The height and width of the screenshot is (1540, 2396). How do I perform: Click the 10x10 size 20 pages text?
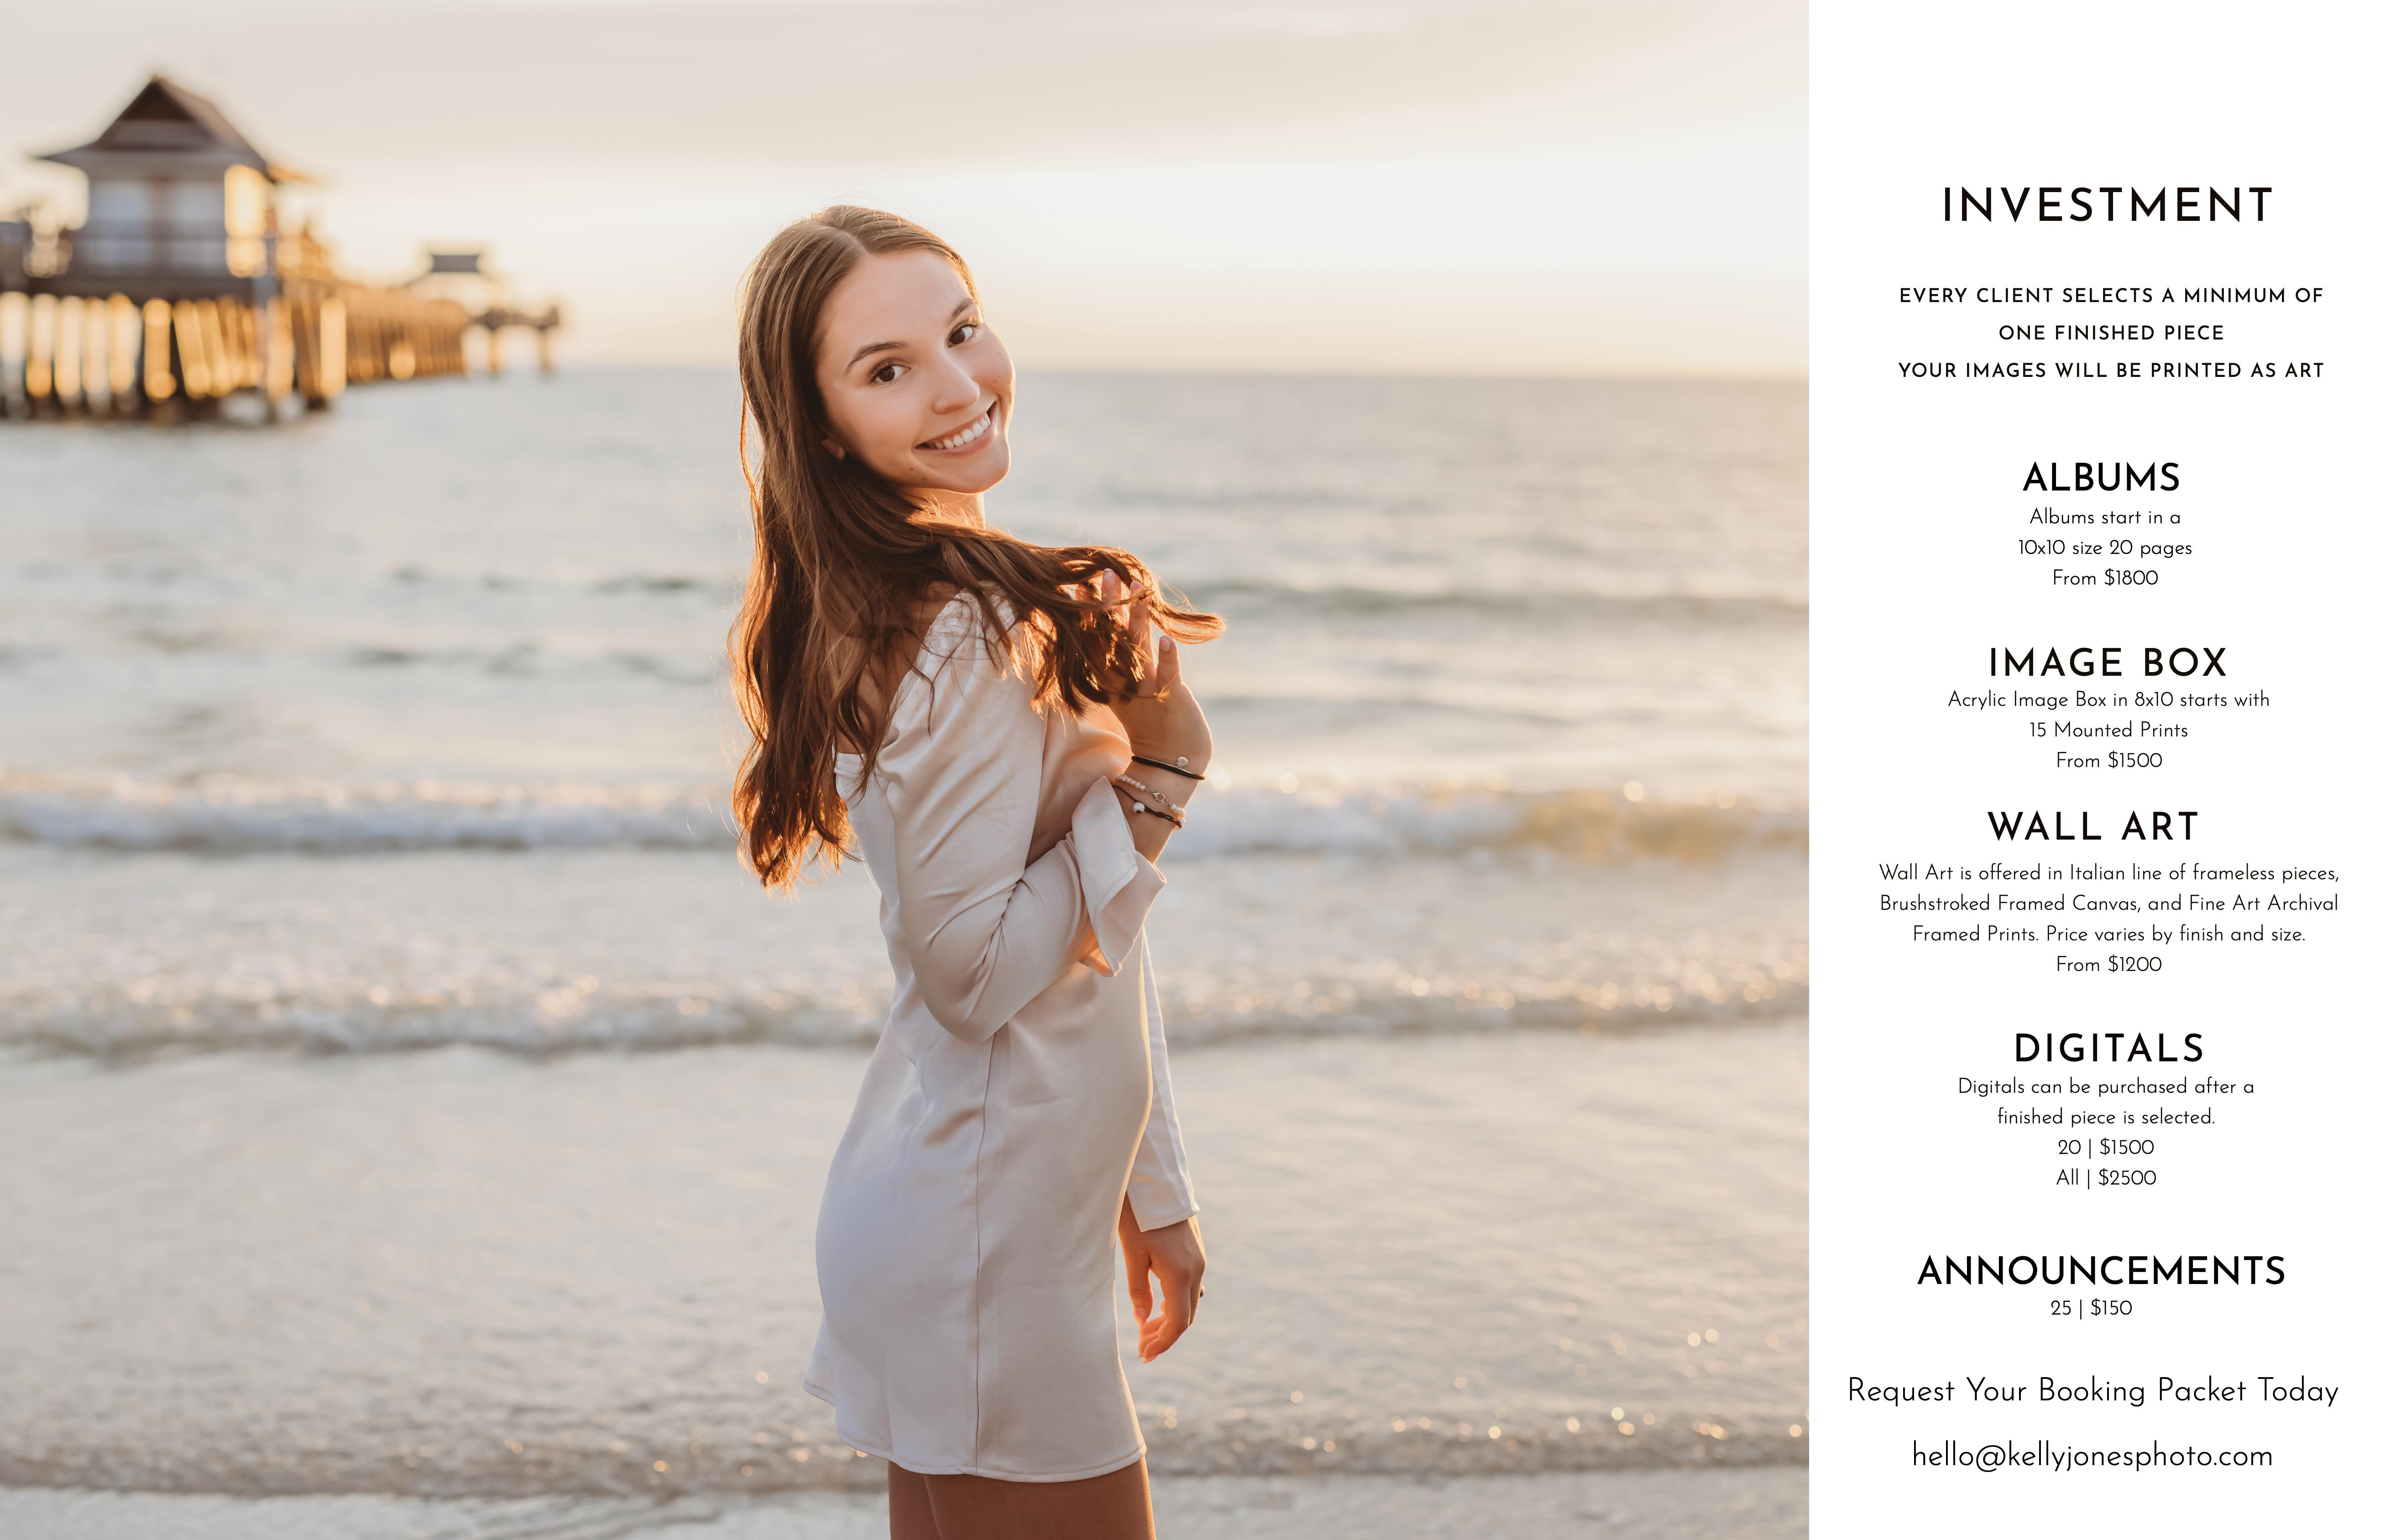(2104, 548)
